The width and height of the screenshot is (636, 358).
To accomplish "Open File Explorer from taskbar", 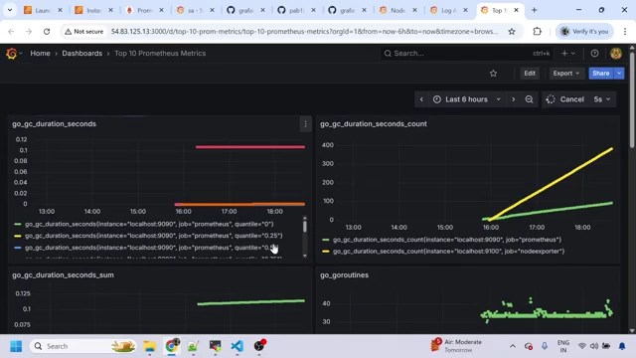I will [149, 346].
